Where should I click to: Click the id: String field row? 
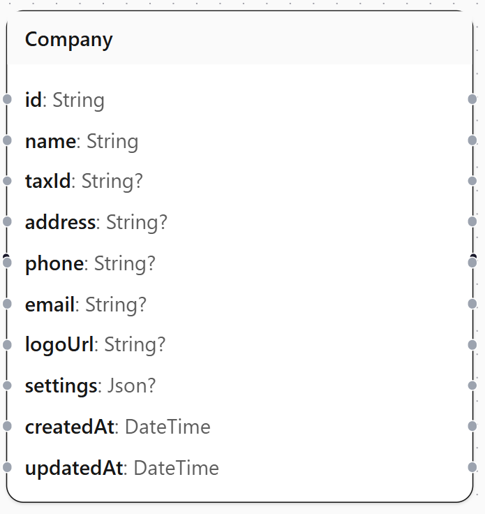pos(240,99)
